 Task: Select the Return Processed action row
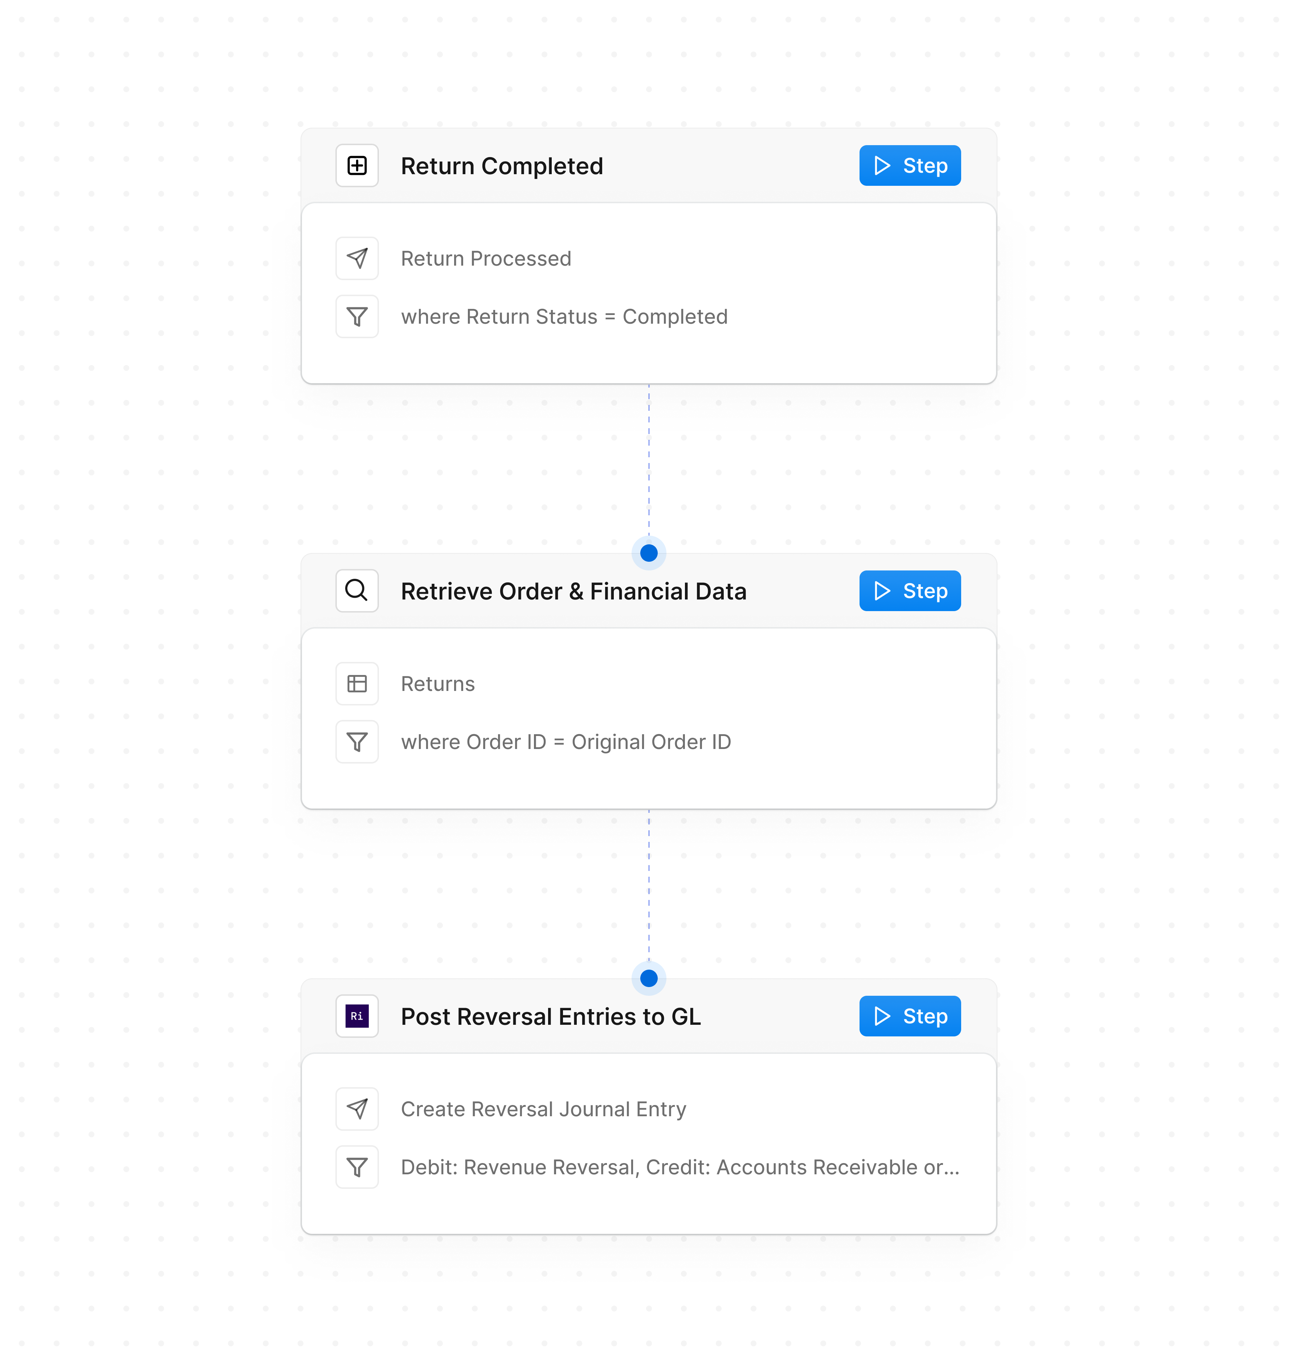[x=486, y=258]
